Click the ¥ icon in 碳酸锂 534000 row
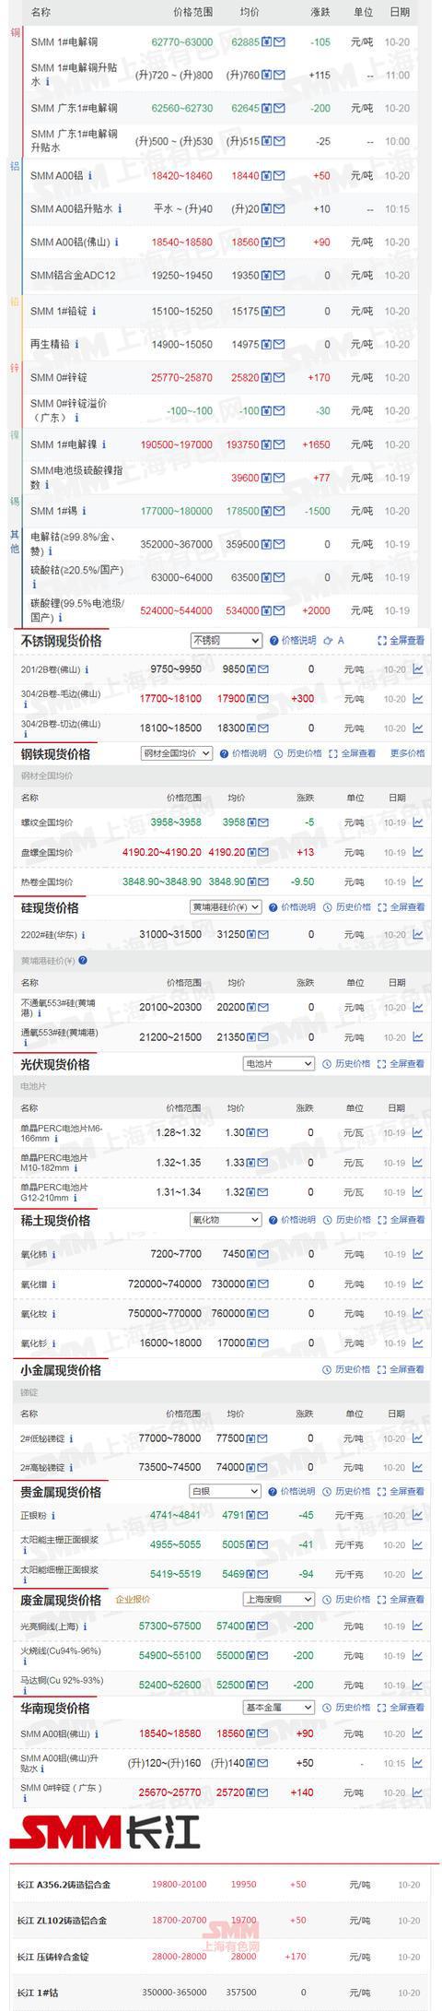This screenshot has height=2011, width=442. (267, 610)
